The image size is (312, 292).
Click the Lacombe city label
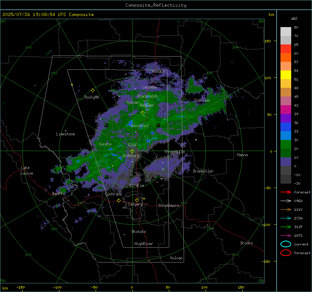pos(149,87)
